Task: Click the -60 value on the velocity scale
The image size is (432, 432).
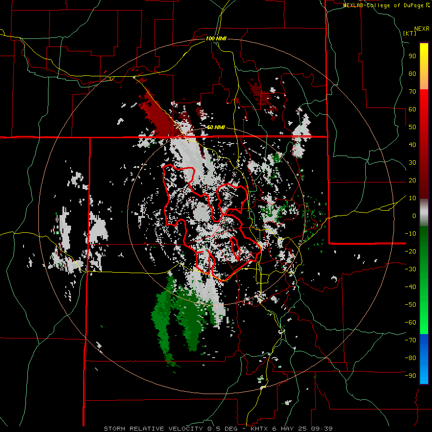Action: coord(410,323)
